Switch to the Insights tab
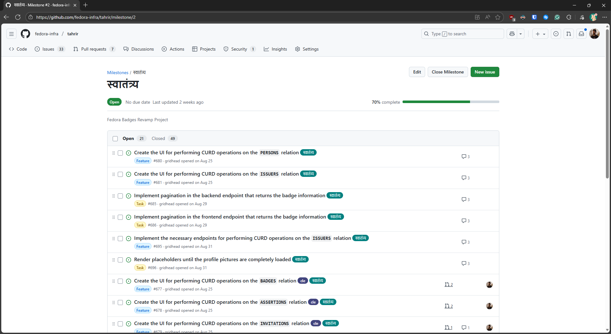The height and width of the screenshot is (334, 611). coord(275,49)
